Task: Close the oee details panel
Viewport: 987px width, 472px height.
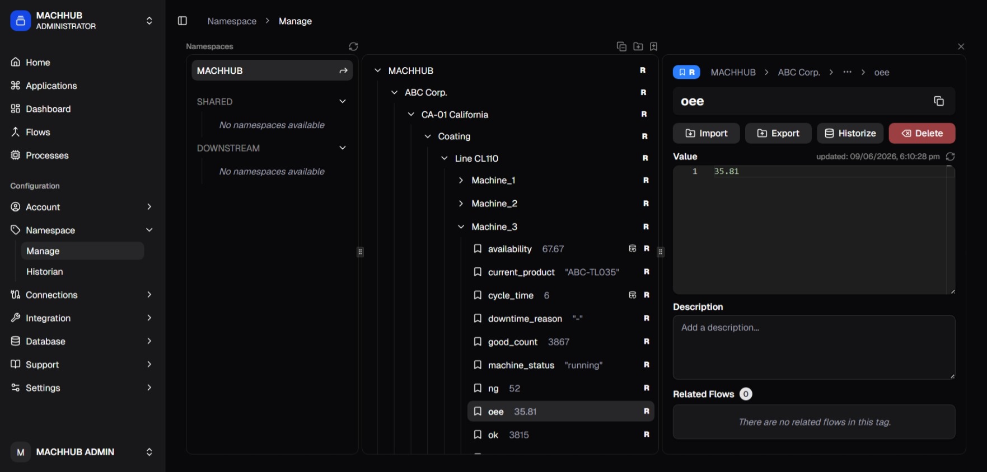Action: point(961,46)
